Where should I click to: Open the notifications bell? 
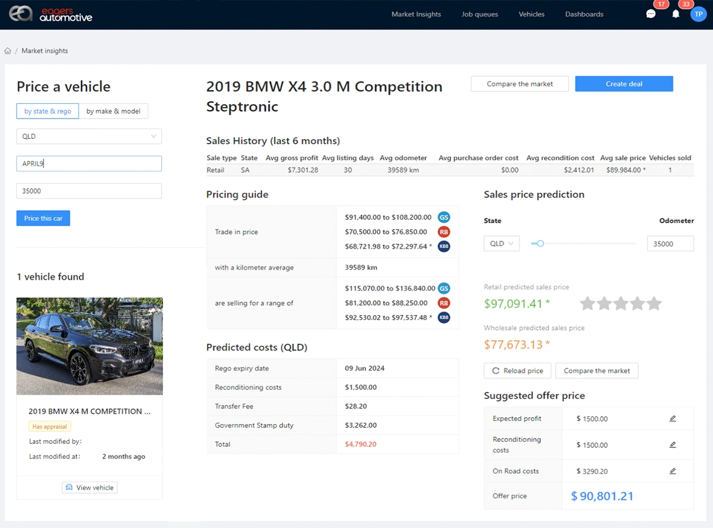676,14
